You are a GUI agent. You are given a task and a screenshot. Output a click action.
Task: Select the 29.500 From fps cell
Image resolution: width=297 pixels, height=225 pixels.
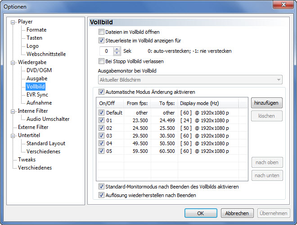pyautogui.click(x=140, y=136)
